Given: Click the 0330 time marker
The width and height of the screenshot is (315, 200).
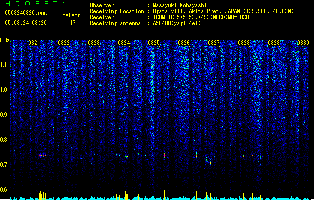Looking at the screenshot, I should [x=303, y=43].
